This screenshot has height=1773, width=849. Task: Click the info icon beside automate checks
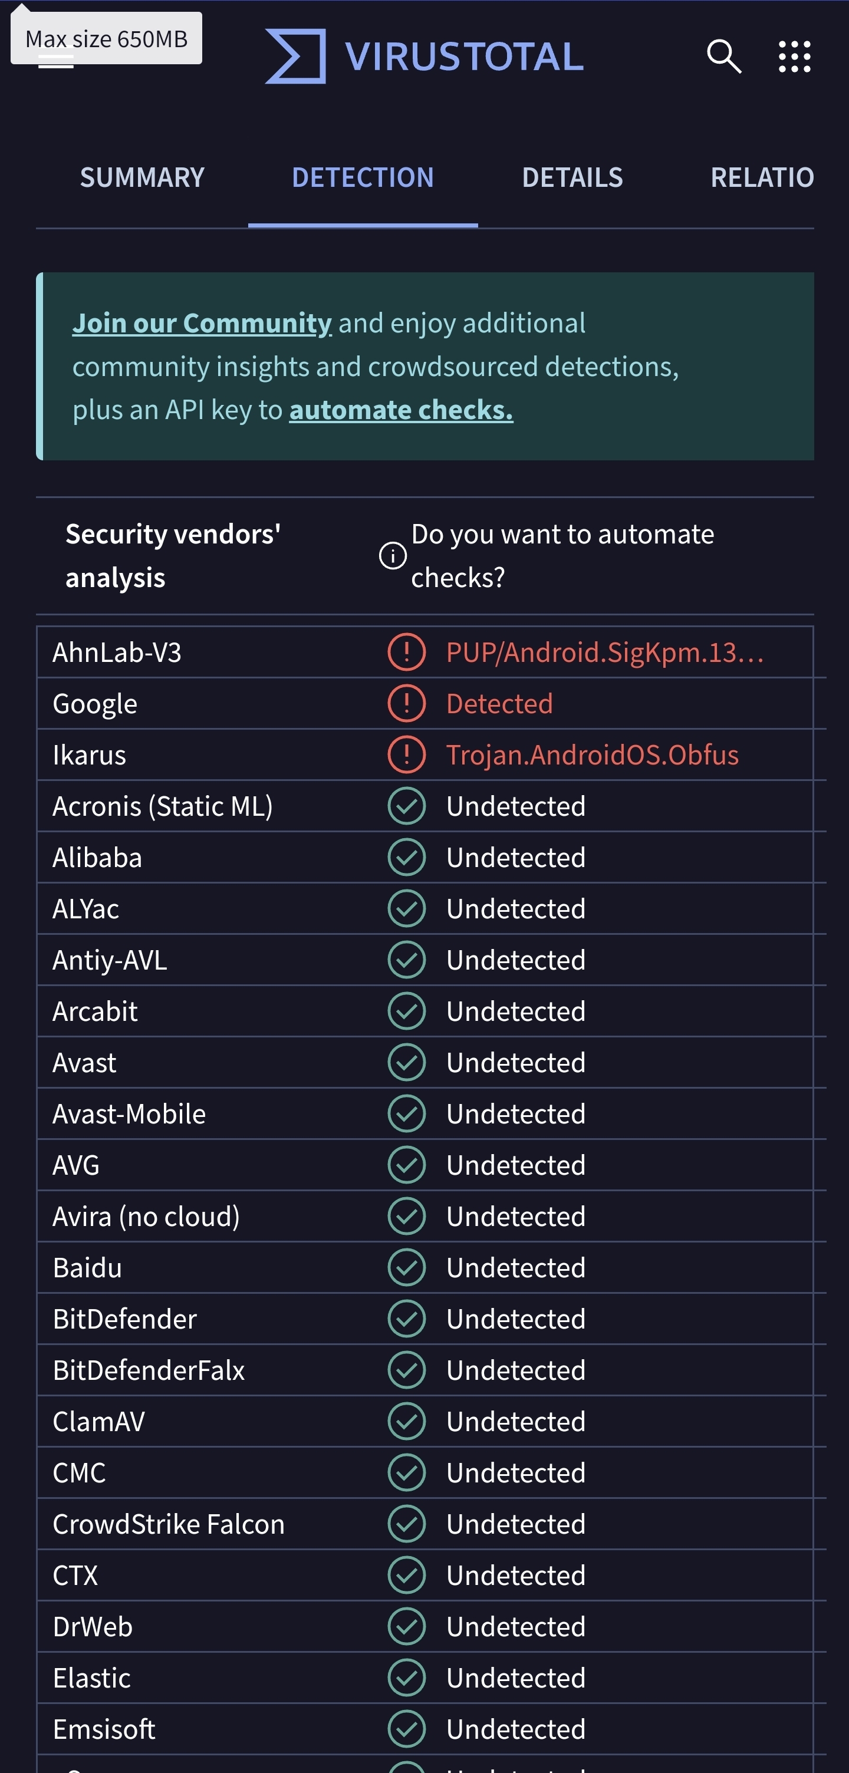[x=393, y=555]
